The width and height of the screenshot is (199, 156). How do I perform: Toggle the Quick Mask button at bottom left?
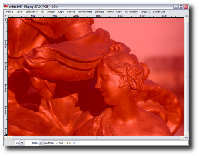pos(6,138)
